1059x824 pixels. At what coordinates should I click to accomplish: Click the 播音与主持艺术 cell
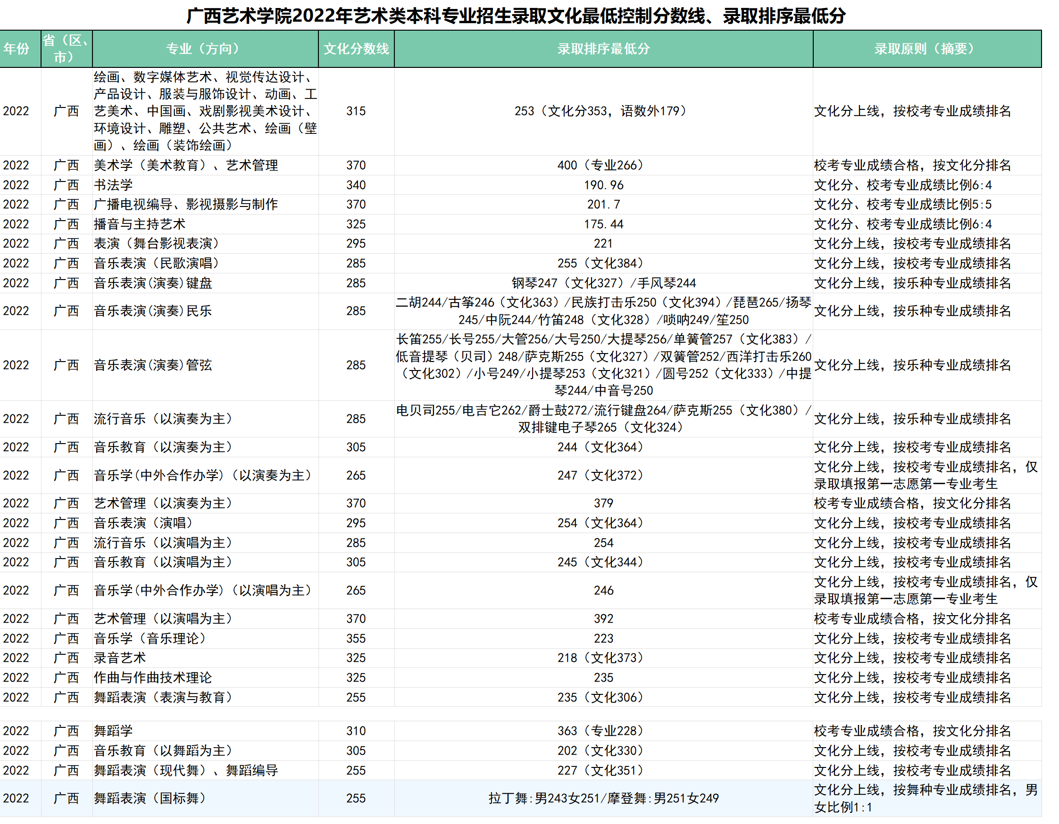pos(205,224)
